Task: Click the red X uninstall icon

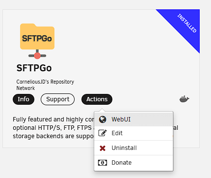Action: 103,148
